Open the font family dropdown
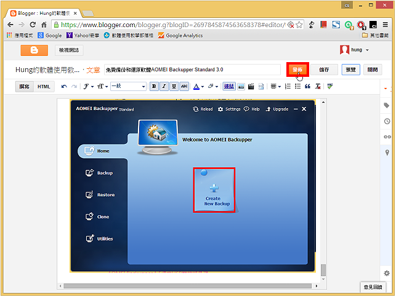 click(89, 87)
